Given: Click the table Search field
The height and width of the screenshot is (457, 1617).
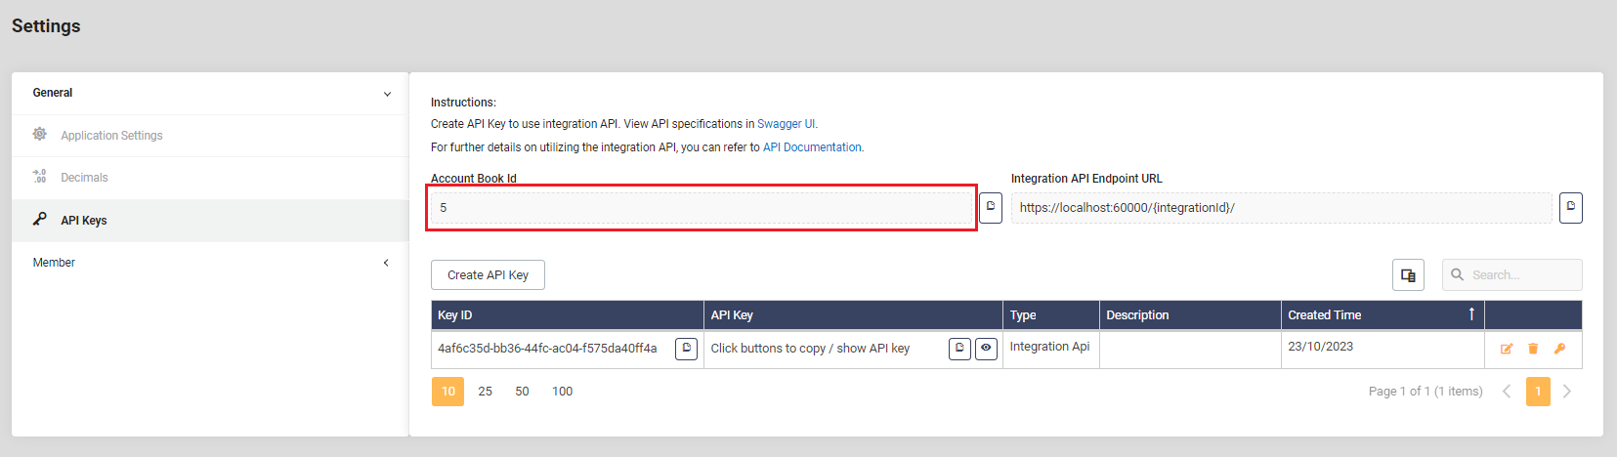Looking at the screenshot, I should click(x=1520, y=275).
